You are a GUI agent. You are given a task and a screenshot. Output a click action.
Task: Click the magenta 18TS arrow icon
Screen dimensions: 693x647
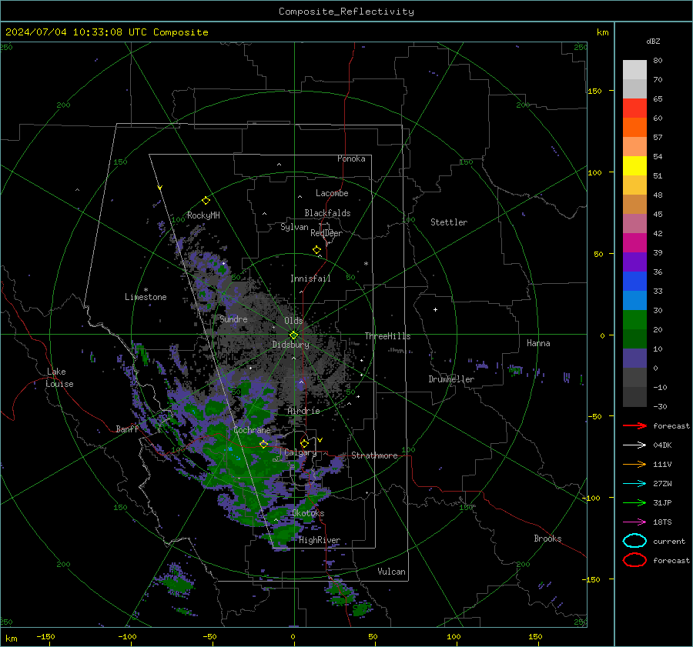(x=634, y=522)
